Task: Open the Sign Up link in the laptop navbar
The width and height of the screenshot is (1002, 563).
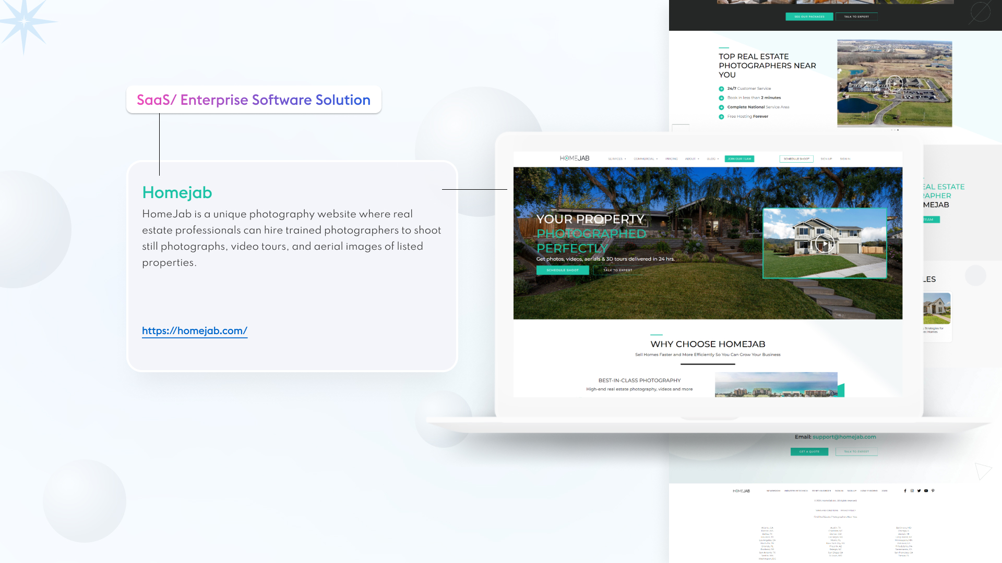Action: click(x=826, y=159)
